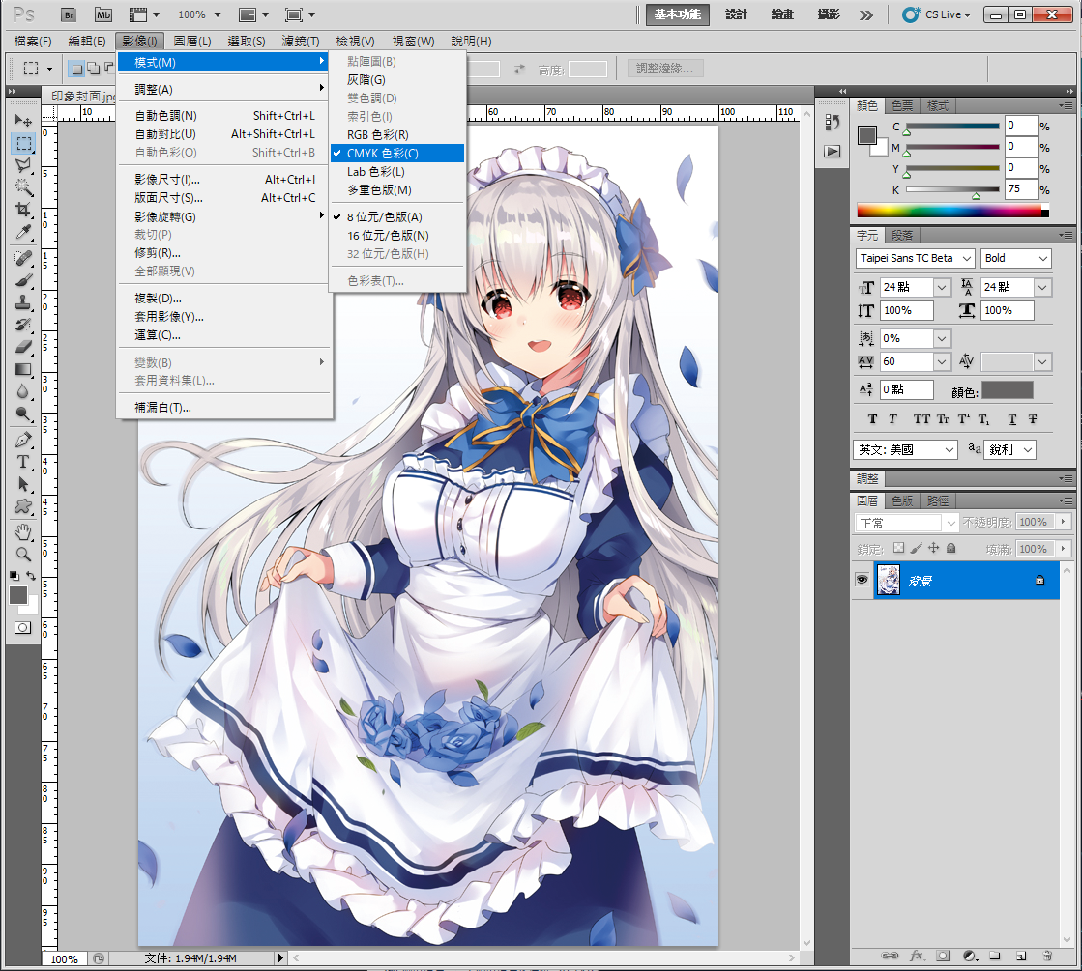Select the Custom Shape tool
The image size is (1082, 971).
coord(23,506)
